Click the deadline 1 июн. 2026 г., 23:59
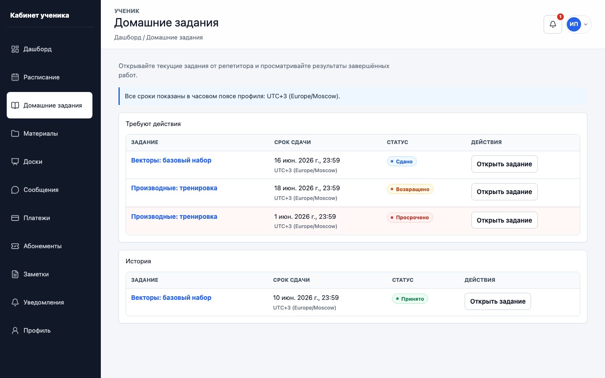605x378 pixels. [305, 217]
